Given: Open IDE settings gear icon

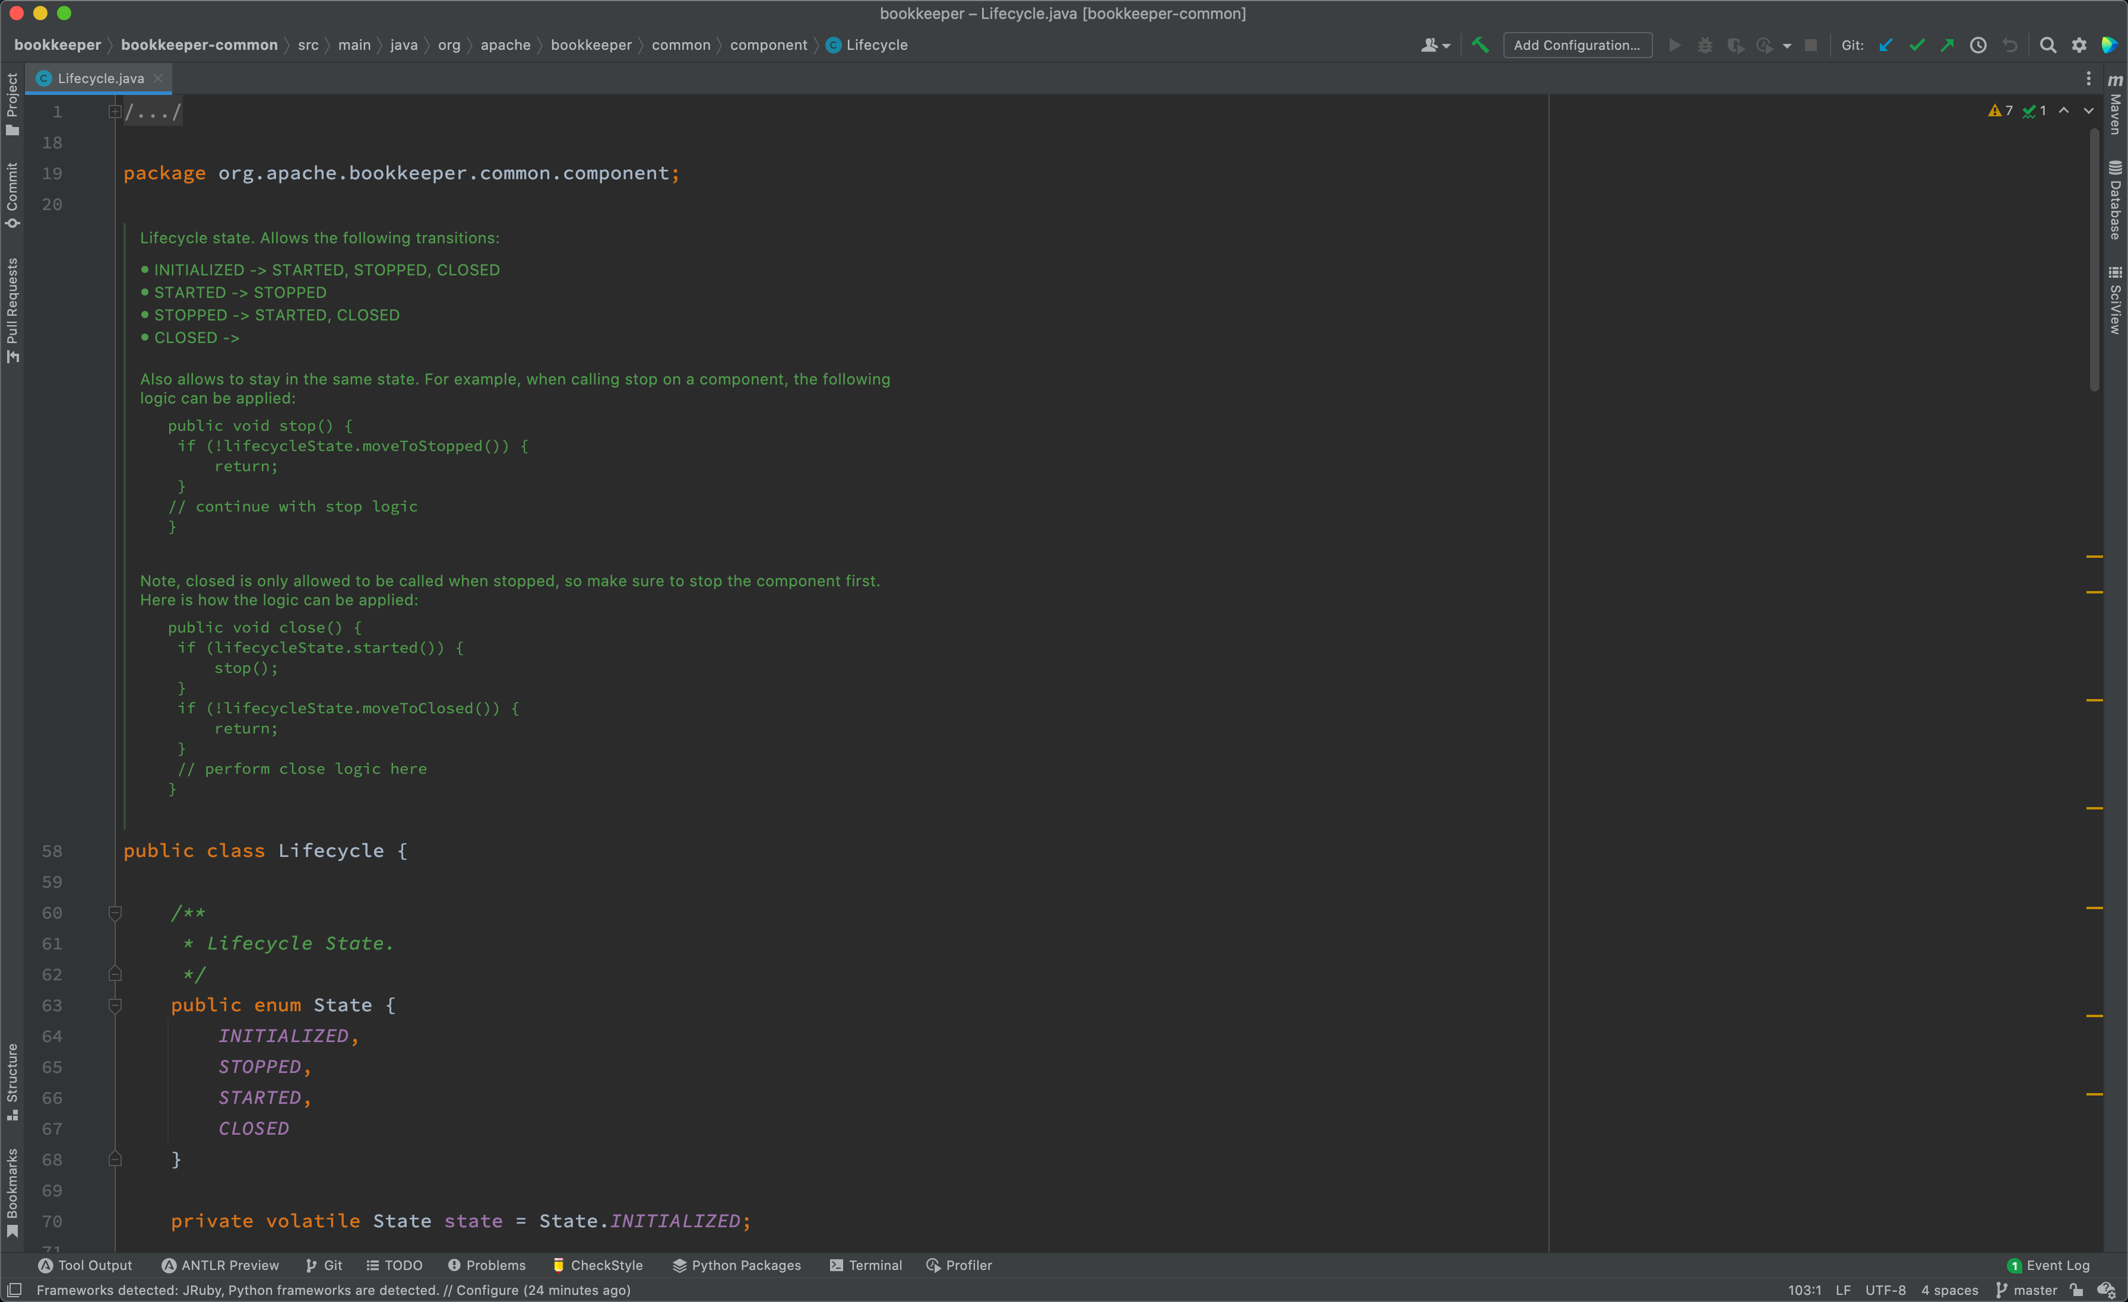Looking at the screenshot, I should 2079,45.
